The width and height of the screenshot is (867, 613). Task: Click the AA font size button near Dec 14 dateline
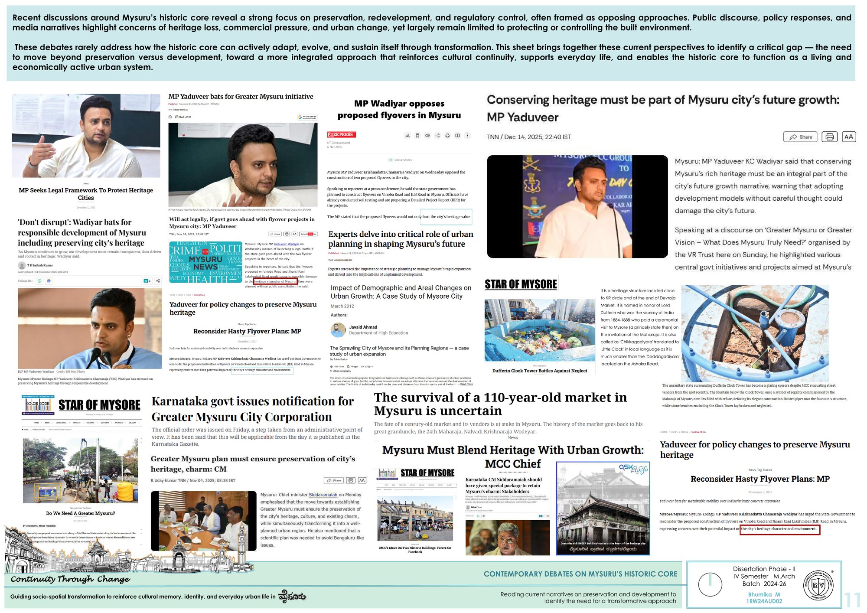(848, 137)
